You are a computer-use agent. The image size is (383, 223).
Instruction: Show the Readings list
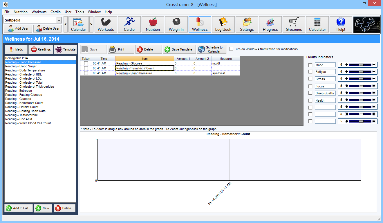click(x=41, y=49)
